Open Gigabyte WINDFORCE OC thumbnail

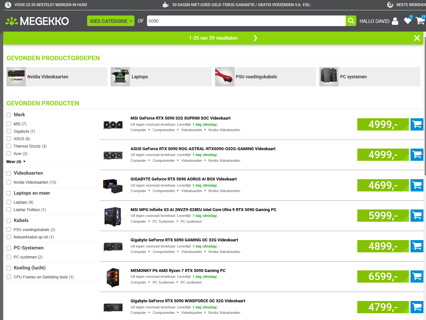click(x=113, y=308)
